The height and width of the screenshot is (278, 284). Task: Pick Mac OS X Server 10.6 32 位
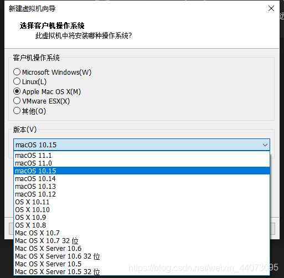142,256
